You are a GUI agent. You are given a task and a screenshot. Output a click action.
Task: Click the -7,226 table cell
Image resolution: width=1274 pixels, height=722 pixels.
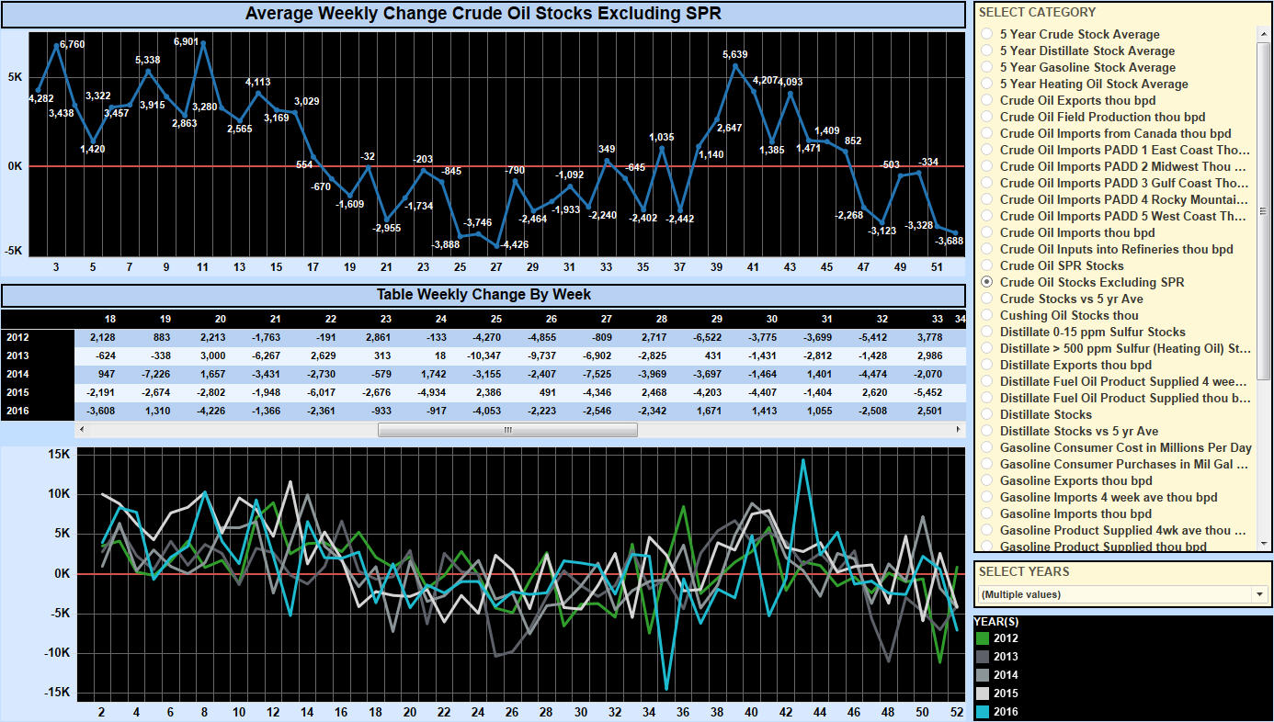158,375
